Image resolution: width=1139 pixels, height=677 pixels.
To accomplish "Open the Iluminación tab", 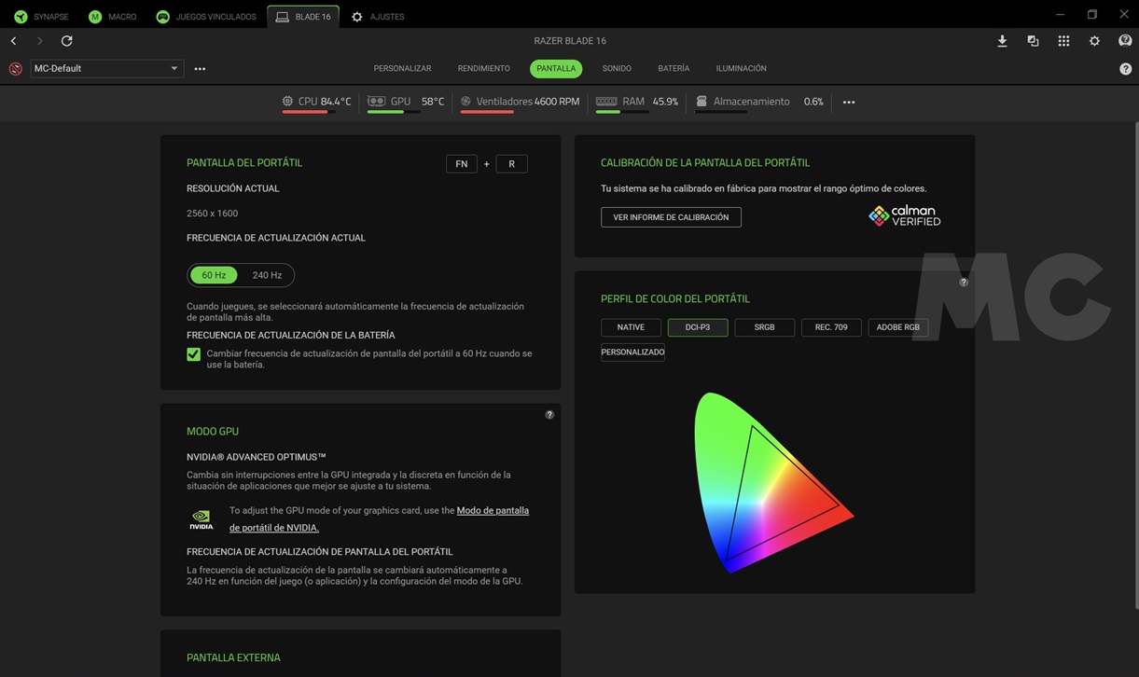I will pyautogui.click(x=741, y=68).
